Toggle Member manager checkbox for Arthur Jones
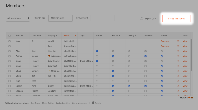The height and width of the screenshot is (110, 198). [x=145, y=56]
